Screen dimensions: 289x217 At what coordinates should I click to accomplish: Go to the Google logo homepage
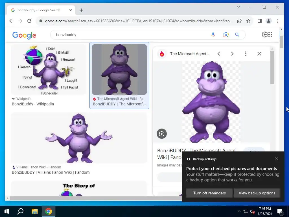[24, 35]
